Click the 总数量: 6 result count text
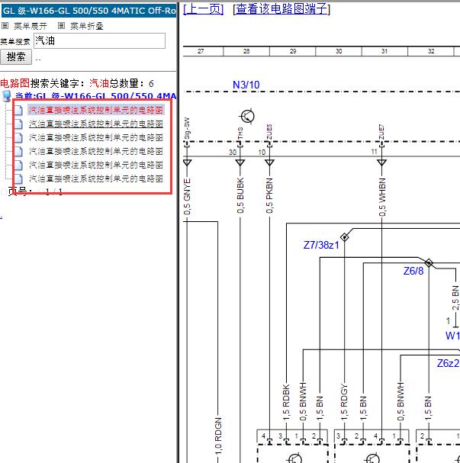 click(x=132, y=84)
